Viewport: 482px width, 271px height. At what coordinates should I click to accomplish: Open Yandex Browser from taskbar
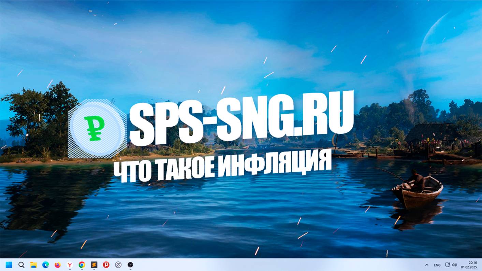pos(70,265)
